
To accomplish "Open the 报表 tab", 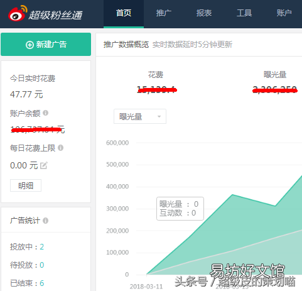I will (204, 13).
